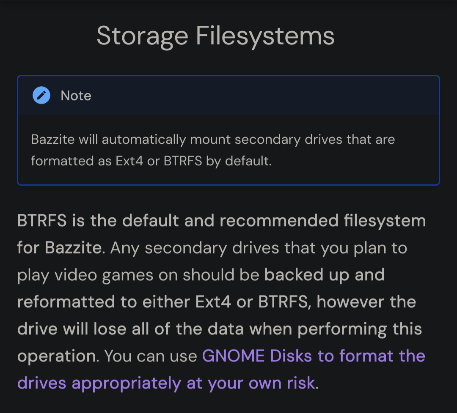
Task: Click the phrase "You can use" before the link
Action: tap(151, 356)
